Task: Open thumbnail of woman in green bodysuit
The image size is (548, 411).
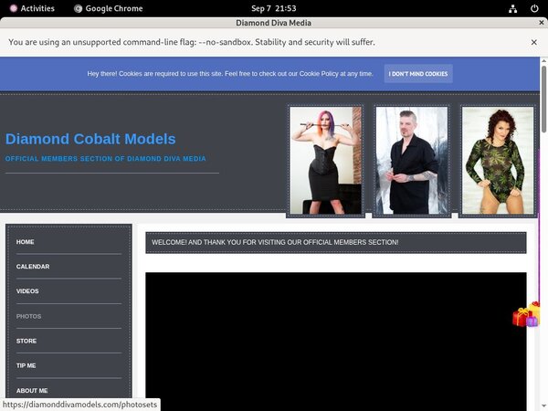Action: (x=497, y=161)
